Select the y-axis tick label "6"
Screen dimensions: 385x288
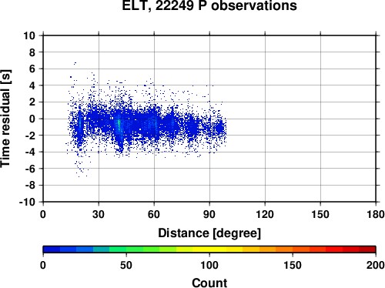pyautogui.click(x=32, y=69)
